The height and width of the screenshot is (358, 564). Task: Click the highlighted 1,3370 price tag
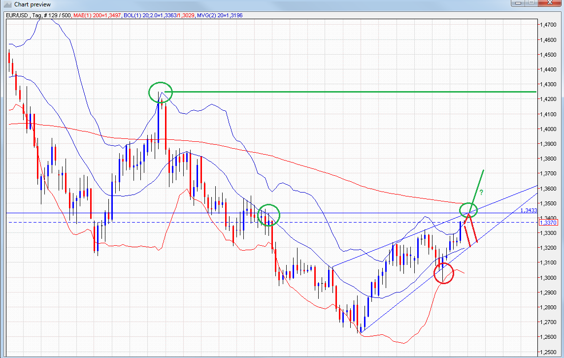pos(548,222)
